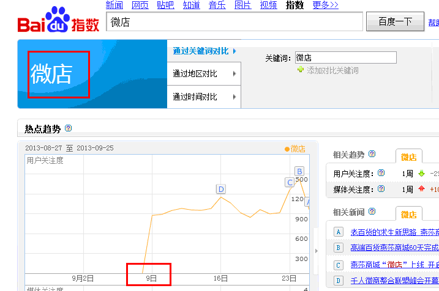Go to 网页 navigation link
Screen dimensions: 439x291
[x=140, y=5]
